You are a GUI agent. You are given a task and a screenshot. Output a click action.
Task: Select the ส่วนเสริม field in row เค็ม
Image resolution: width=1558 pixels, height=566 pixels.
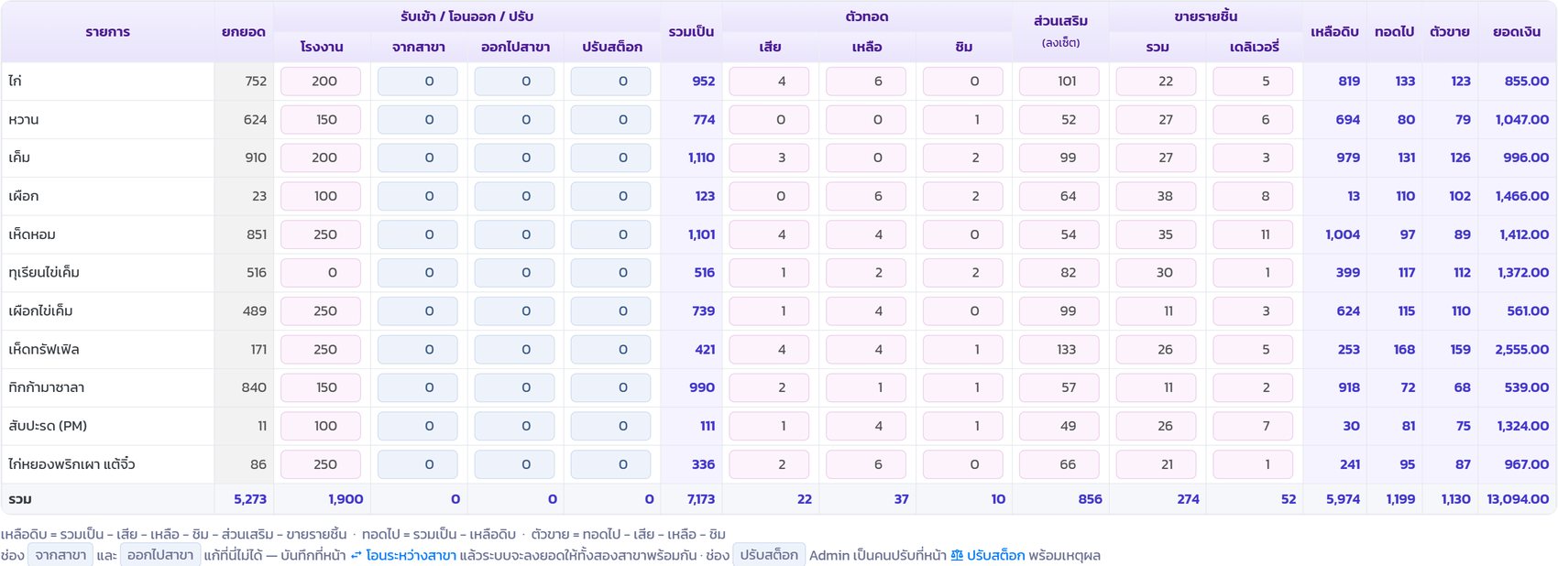tap(1060, 158)
